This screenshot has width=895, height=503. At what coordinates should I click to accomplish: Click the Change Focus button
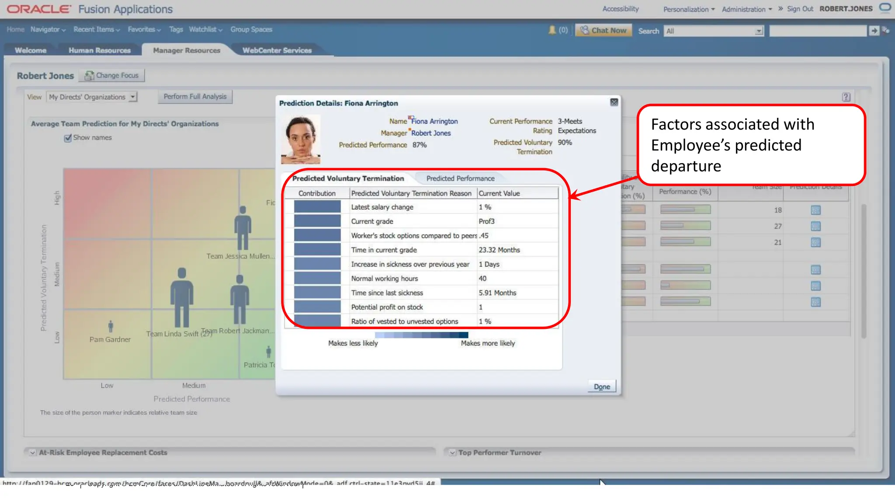112,76
